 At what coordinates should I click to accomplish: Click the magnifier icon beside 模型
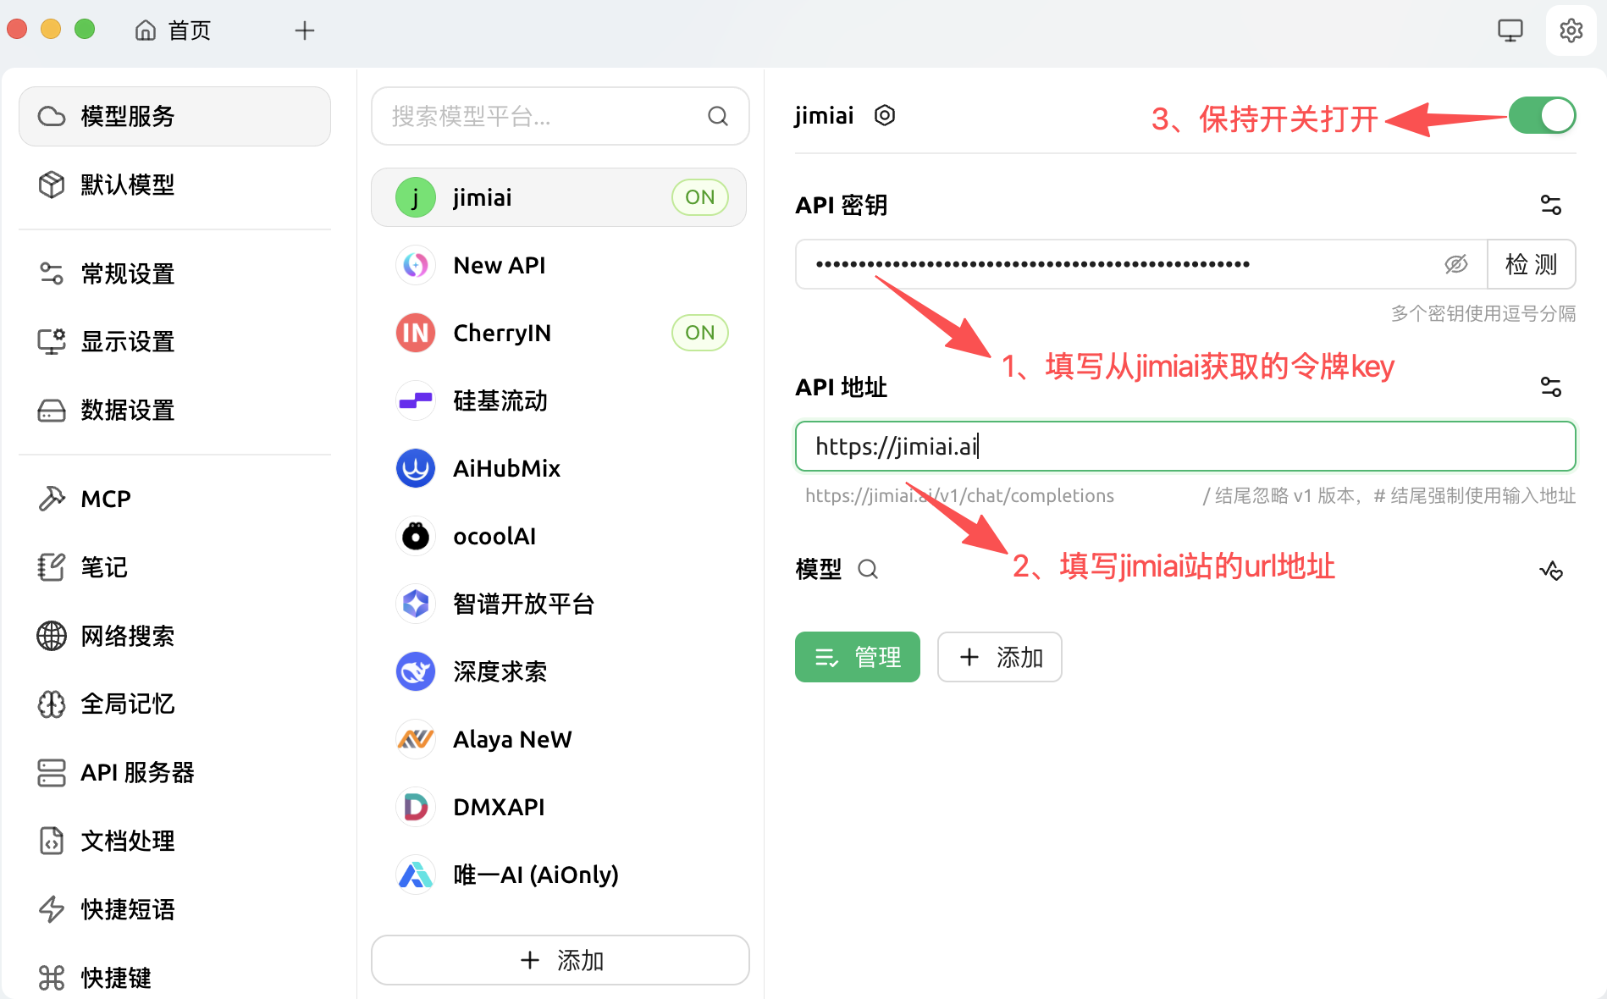click(868, 570)
